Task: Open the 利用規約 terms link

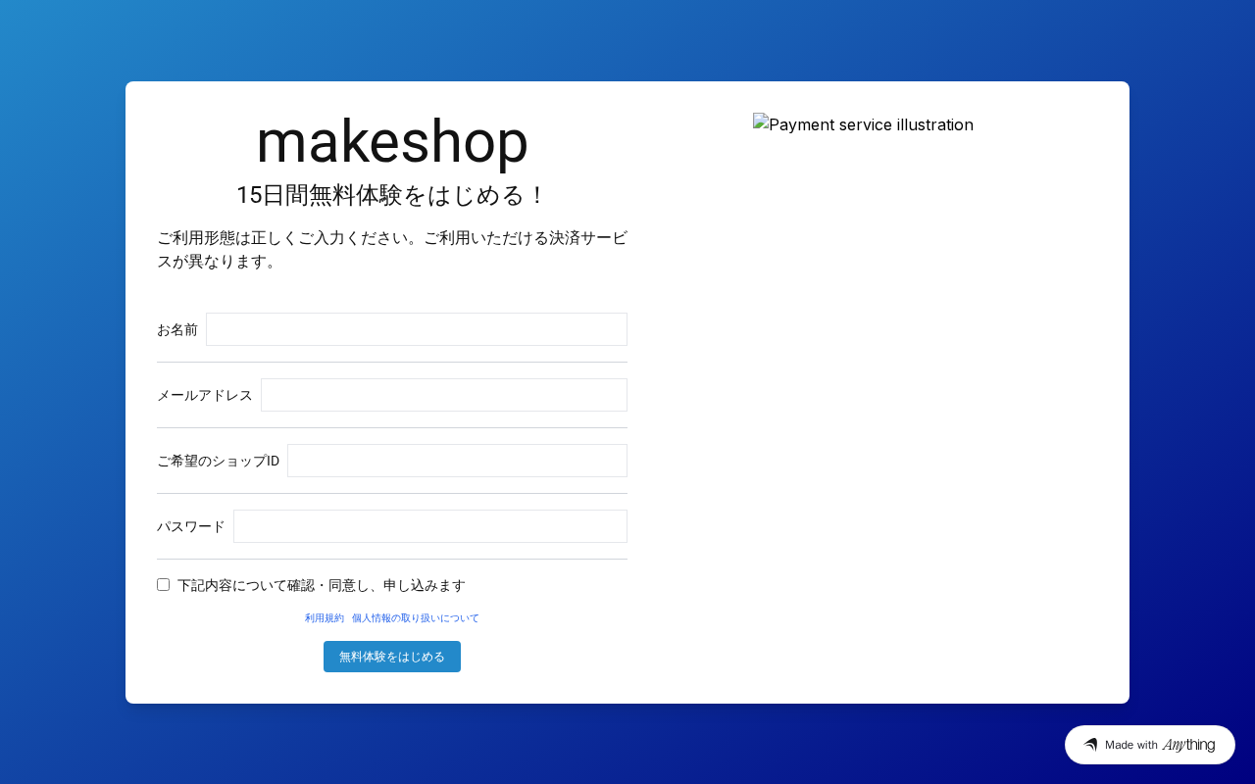Action: pyautogui.click(x=325, y=618)
